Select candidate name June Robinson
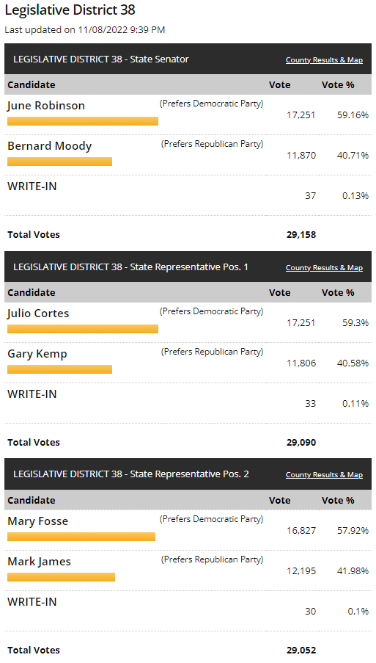The height and width of the screenshot is (663, 376). (x=46, y=106)
